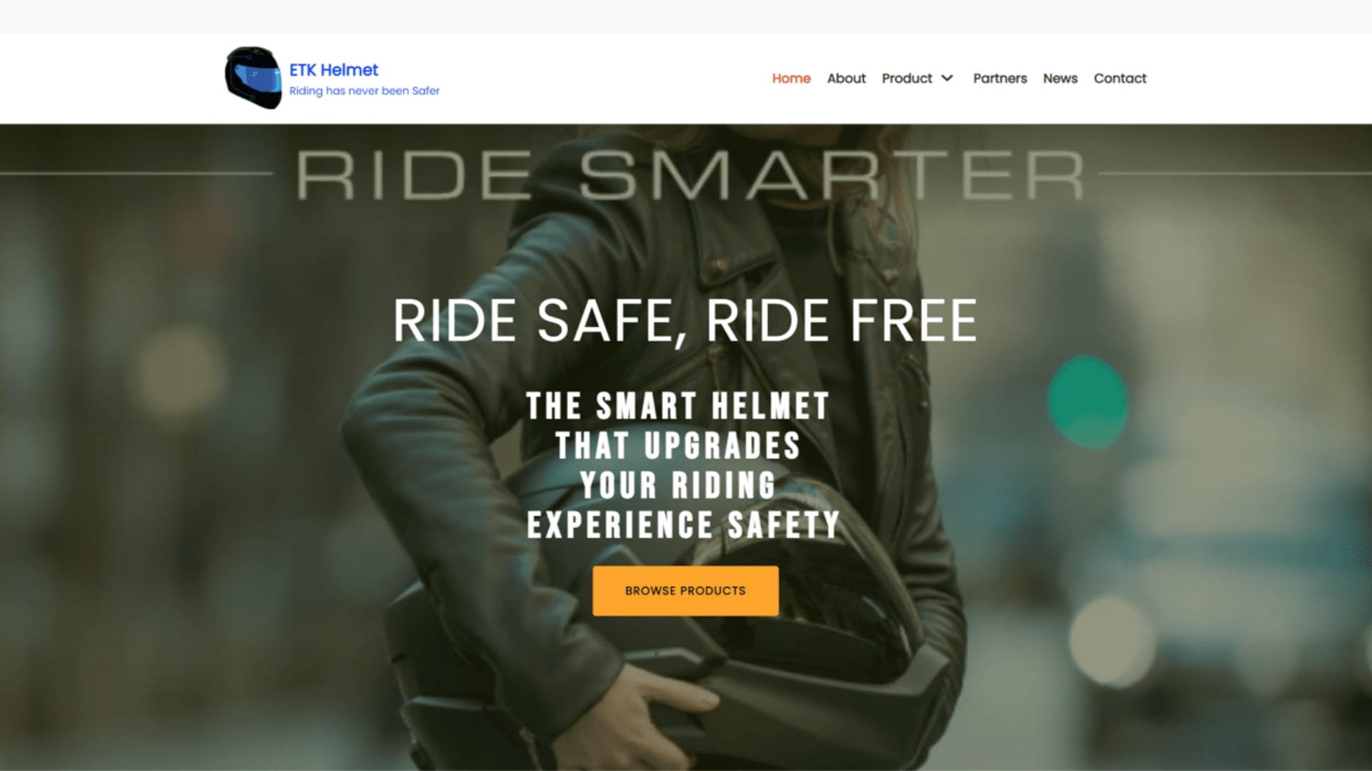Screen dimensions: 1372x771
Task: Select the 'Smart Helmet That Upgrades' subheading text
Action: click(677, 425)
